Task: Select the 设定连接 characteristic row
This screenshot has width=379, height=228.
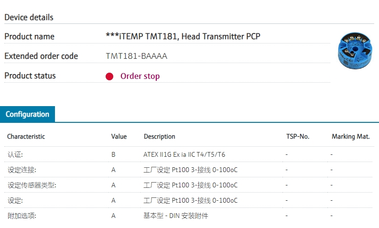Action: click(188, 170)
